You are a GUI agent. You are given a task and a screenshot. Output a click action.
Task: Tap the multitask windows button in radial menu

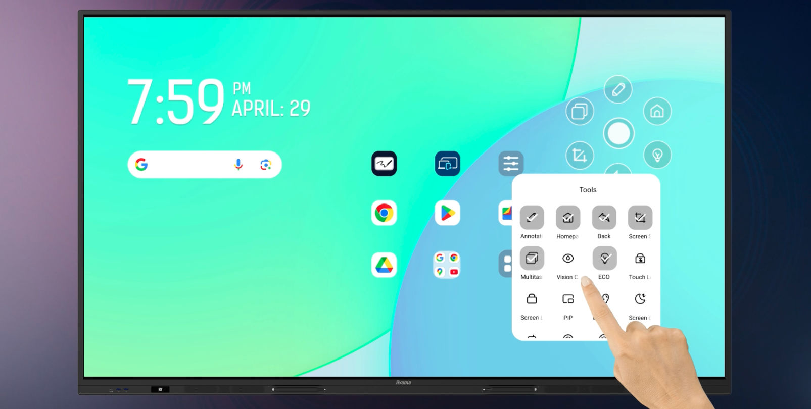click(x=579, y=111)
